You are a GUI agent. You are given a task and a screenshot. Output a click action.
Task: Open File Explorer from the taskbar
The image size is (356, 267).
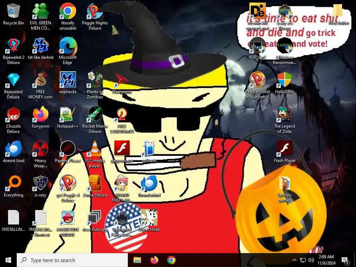(137, 260)
